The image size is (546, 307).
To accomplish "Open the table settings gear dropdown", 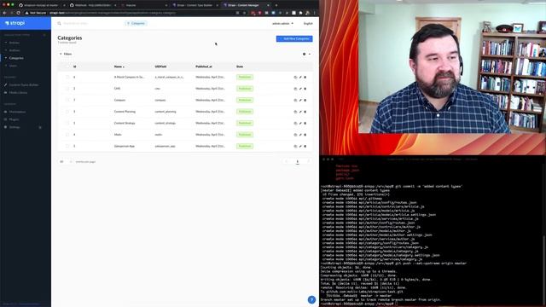I will coord(306,54).
